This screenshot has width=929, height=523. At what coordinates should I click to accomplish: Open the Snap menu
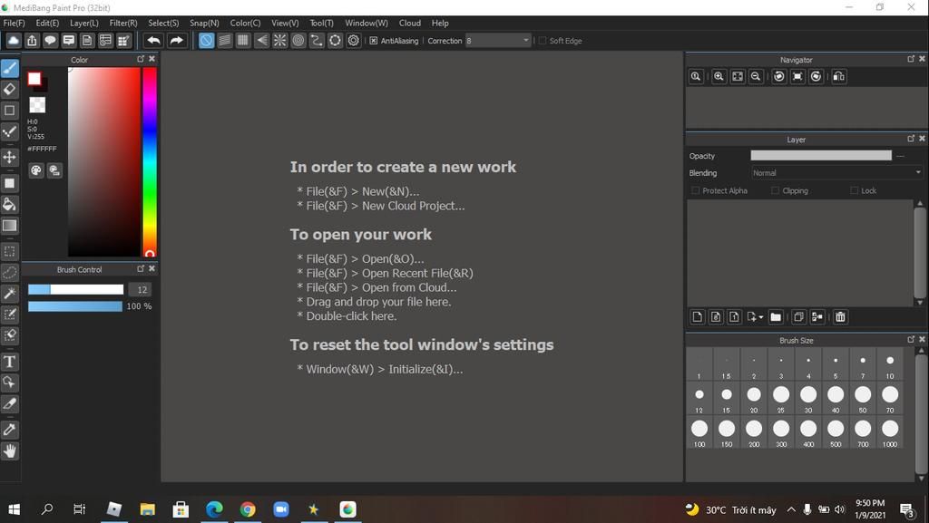click(x=204, y=23)
